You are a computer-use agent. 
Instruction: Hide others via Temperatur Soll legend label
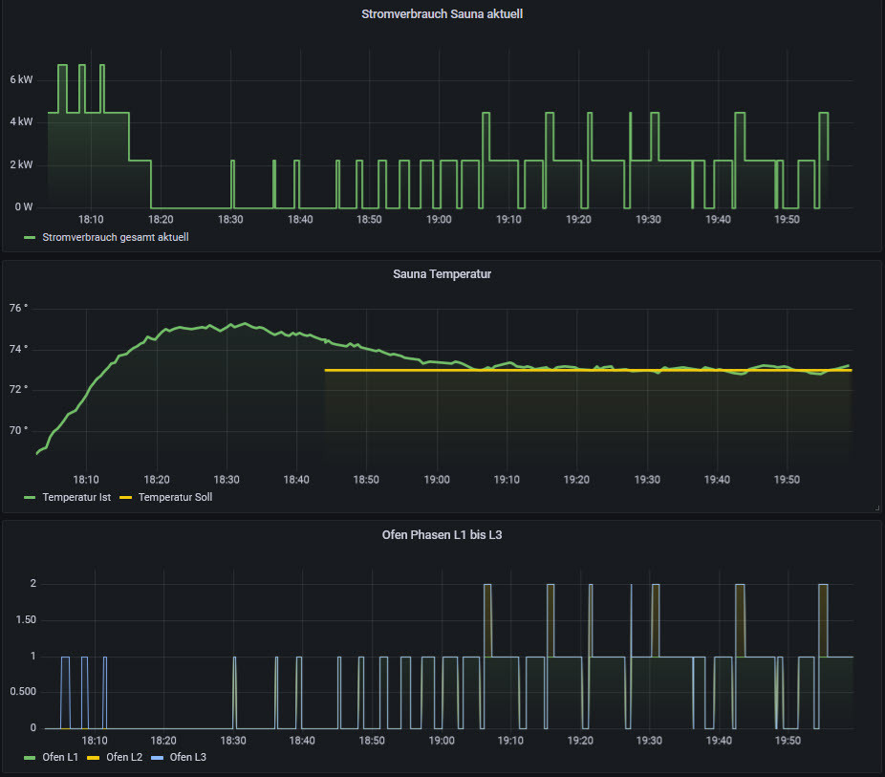[x=175, y=497]
